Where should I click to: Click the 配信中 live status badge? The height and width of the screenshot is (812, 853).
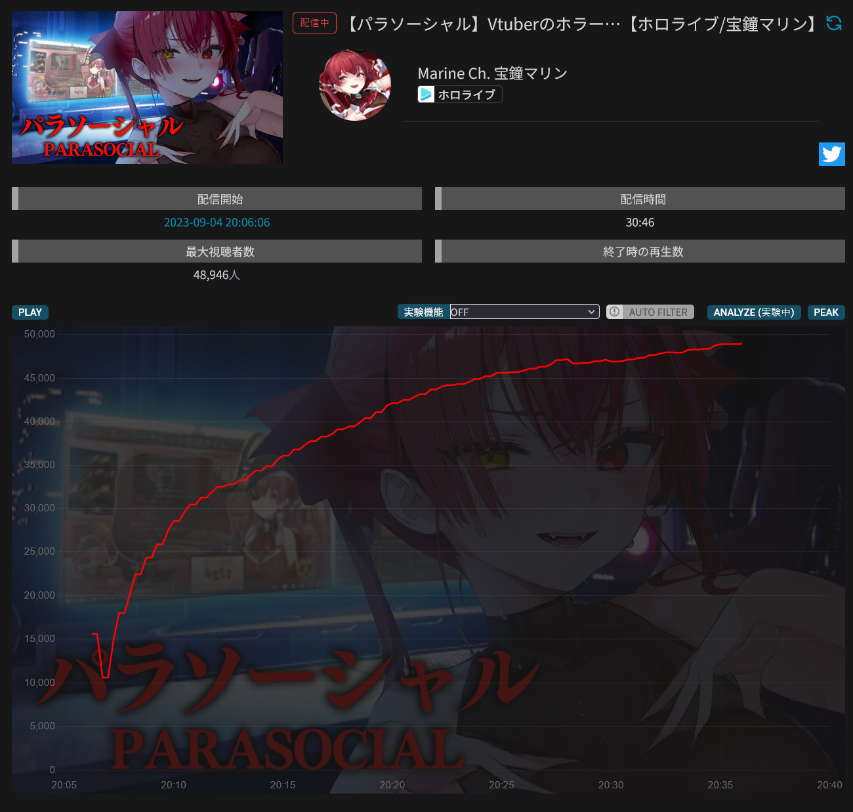pyautogui.click(x=314, y=23)
